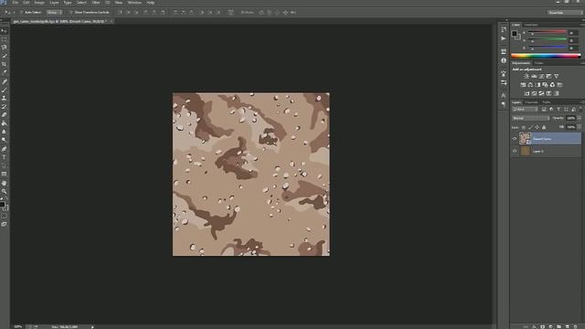Select the Brush tool

4,90
